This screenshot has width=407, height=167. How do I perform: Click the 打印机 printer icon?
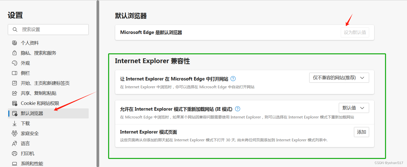[15, 153]
